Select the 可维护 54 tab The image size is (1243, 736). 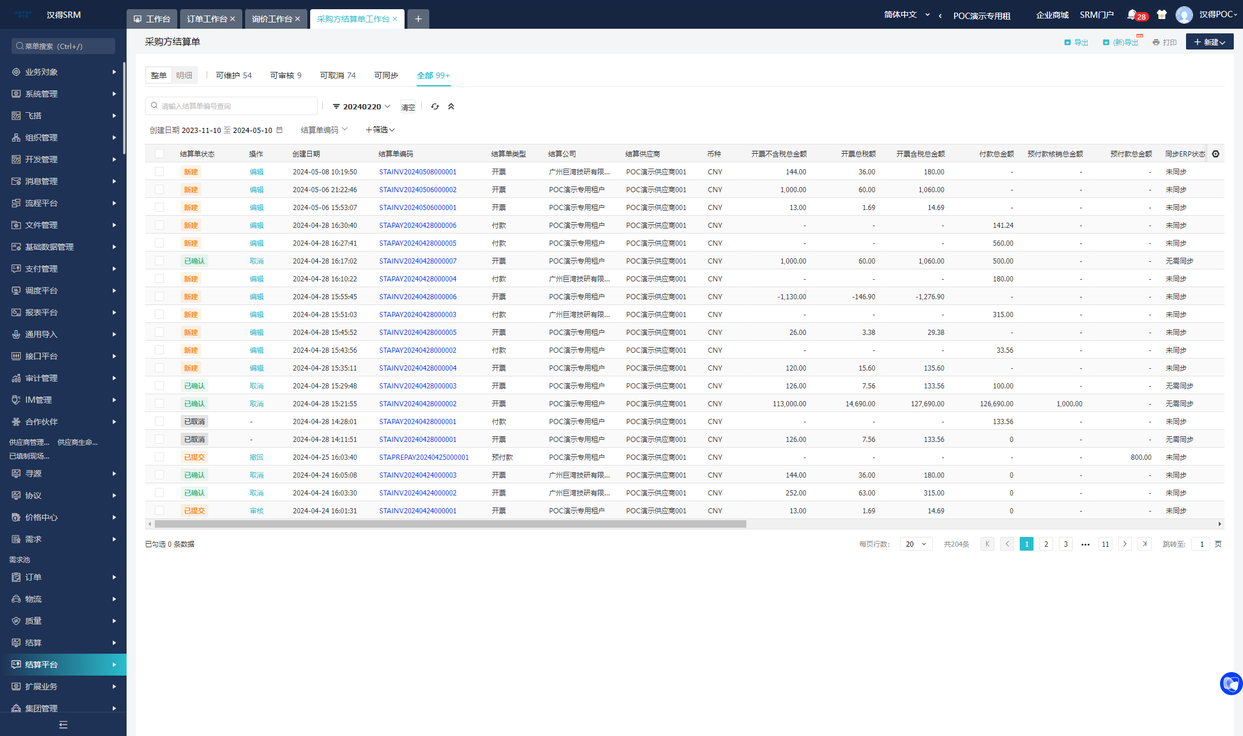(234, 75)
